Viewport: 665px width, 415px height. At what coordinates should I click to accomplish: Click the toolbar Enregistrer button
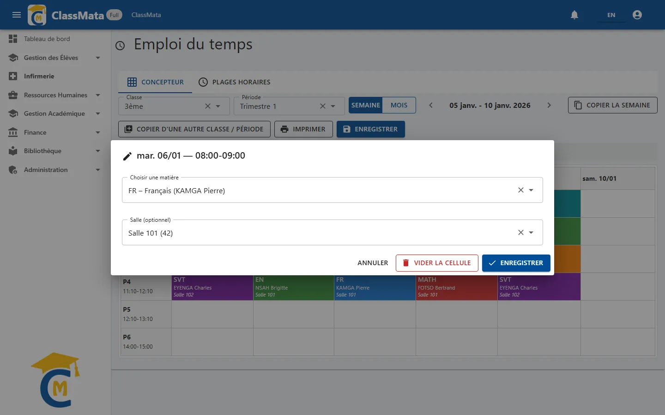(371, 129)
